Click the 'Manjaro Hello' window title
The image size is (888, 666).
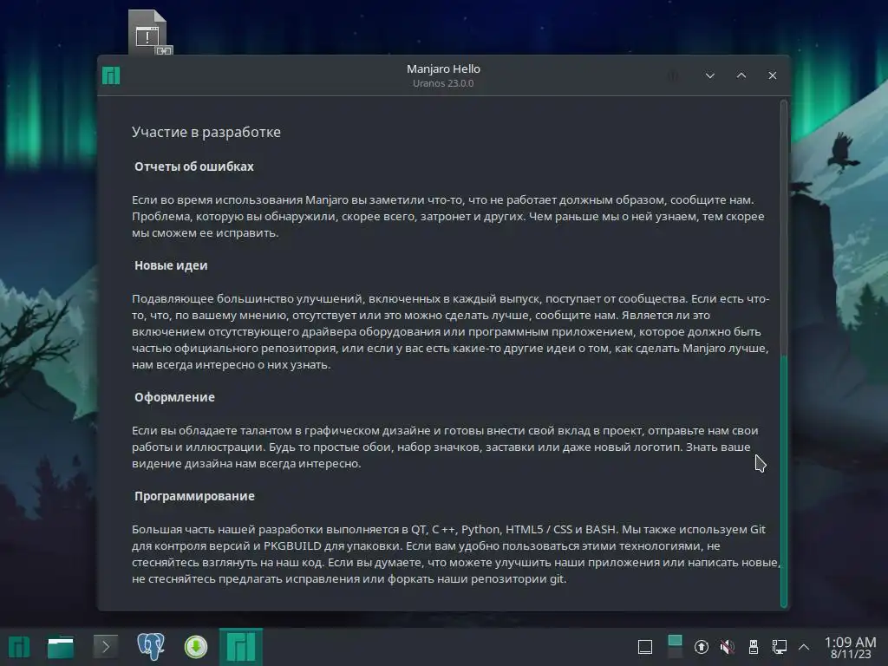pos(443,69)
